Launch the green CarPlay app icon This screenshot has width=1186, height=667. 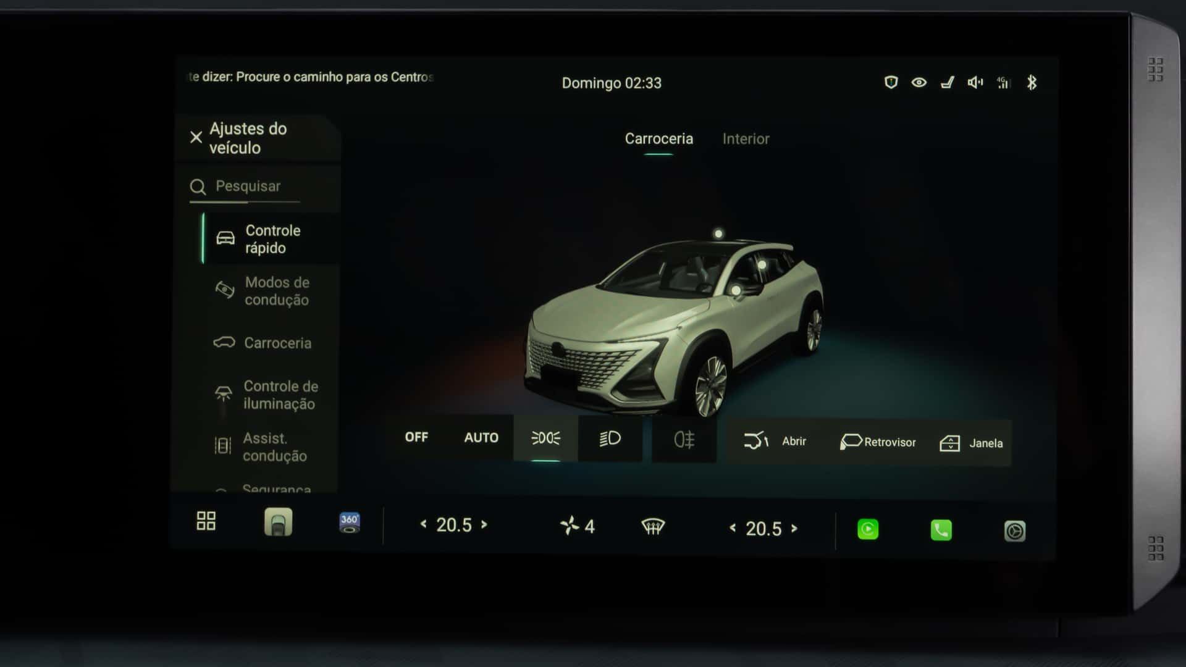pos(868,529)
